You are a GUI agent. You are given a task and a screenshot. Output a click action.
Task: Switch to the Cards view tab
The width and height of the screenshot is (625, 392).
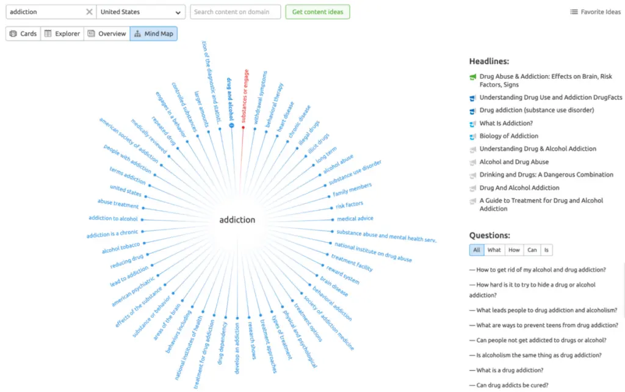pos(23,34)
